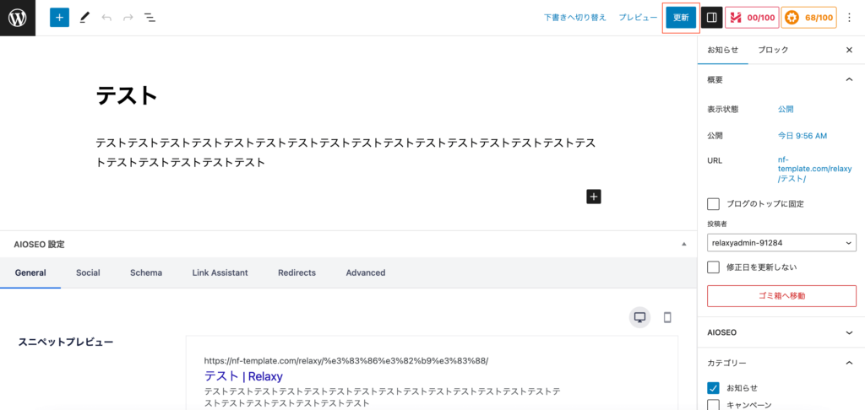Viewport: 865px width, 410px height.
Task: Click the WordPress logo icon
Action: [x=18, y=18]
